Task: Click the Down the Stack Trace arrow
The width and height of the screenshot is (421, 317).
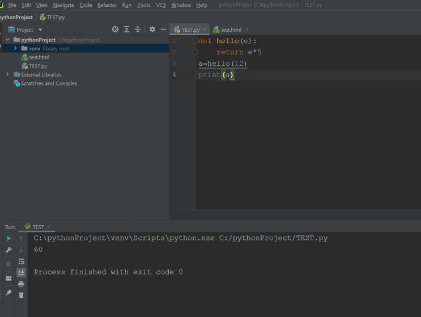Action: click(x=21, y=250)
